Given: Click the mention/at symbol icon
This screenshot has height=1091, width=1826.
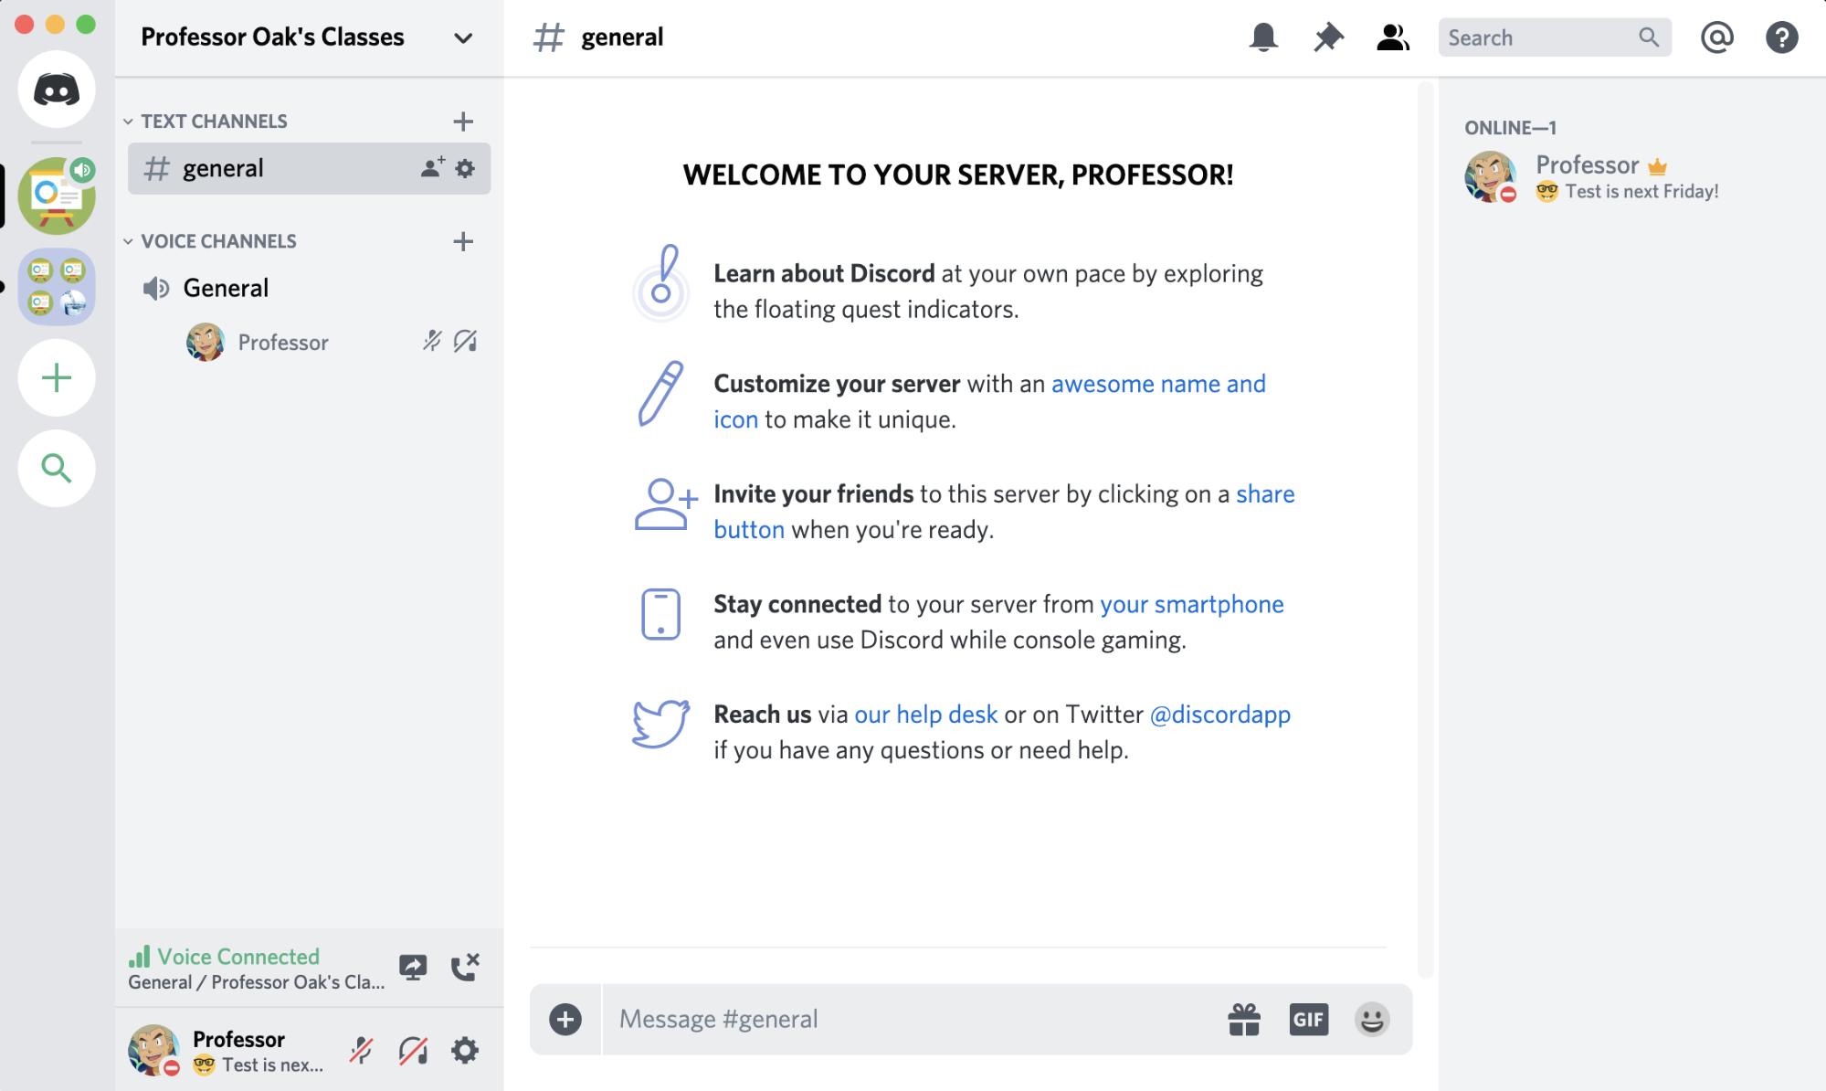Looking at the screenshot, I should pyautogui.click(x=1715, y=37).
